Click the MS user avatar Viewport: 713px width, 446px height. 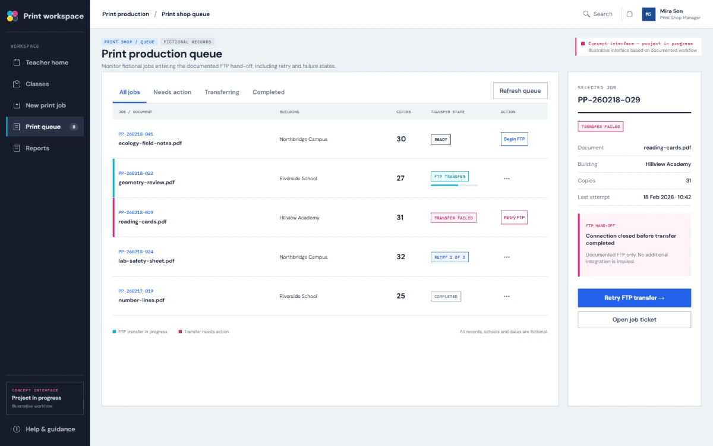[649, 14]
